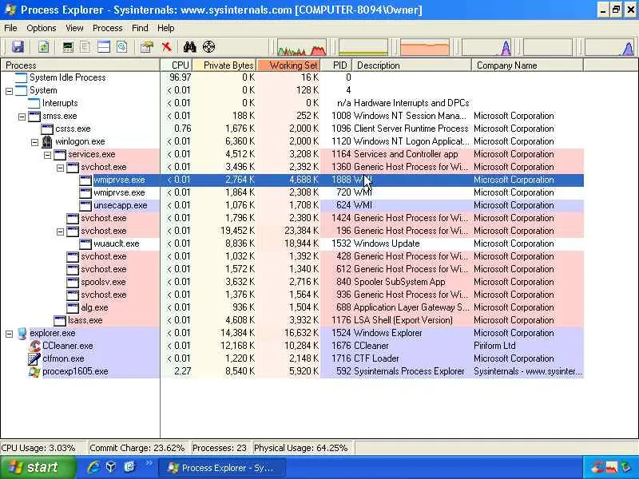The image size is (639, 479).
Task: Sort by the Process column header
Action: point(81,65)
